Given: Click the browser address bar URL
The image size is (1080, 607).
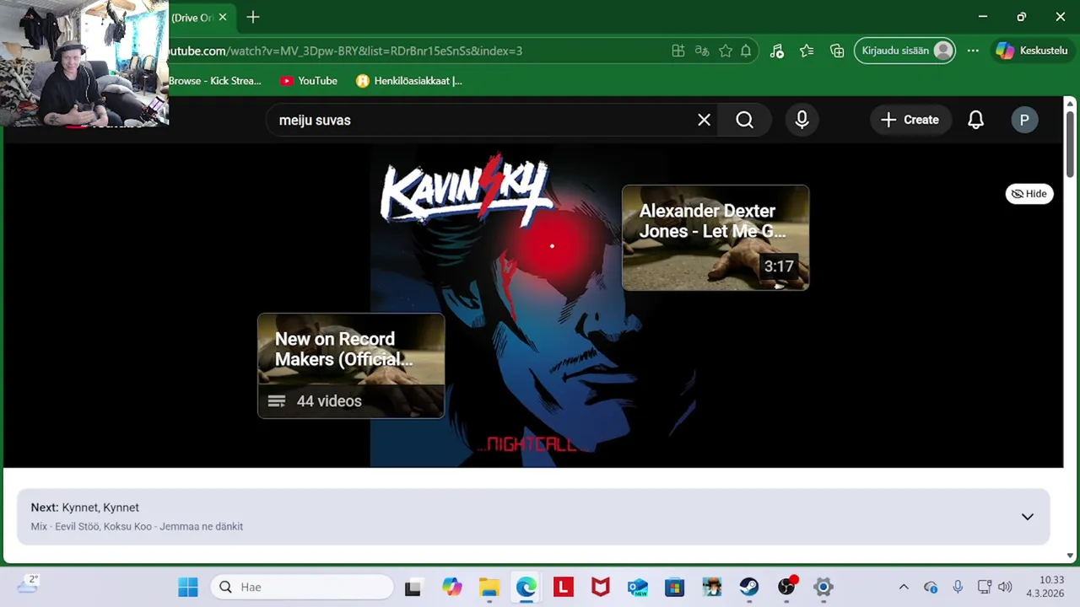Looking at the screenshot, I should pos(346,51).
